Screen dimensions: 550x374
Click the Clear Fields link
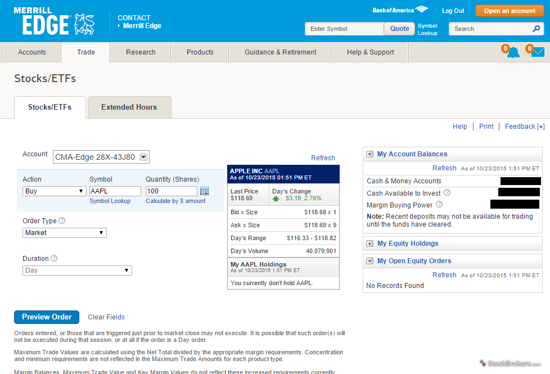106,317
